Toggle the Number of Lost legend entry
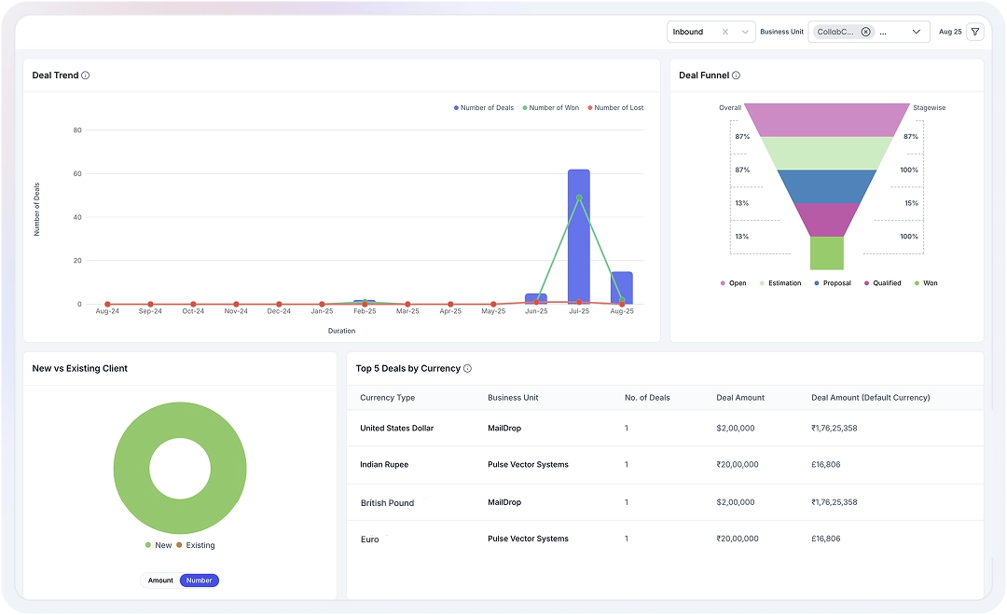Viewport: 1007px width, 615px height. (x=615, y=107)
